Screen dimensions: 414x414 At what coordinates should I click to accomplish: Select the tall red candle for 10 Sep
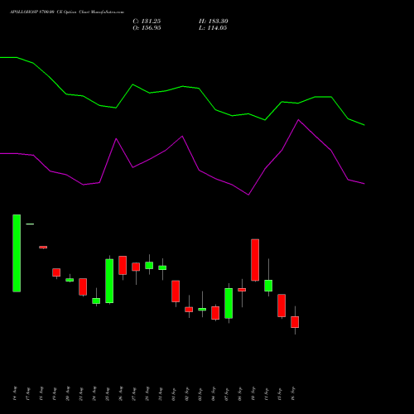coord(255,260)
